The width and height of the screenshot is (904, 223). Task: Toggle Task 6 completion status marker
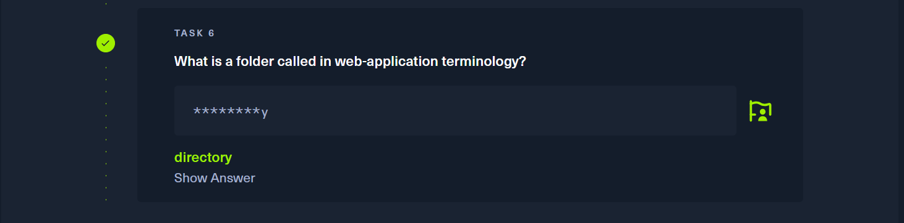click(106, 43)
